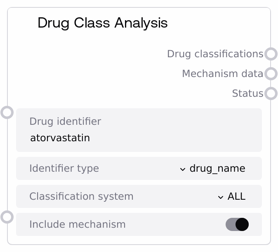This screenshot has height=252, width=278.
Task: Expand the Identifier type dropdown chevron
Action: click(x=183, y=169)
